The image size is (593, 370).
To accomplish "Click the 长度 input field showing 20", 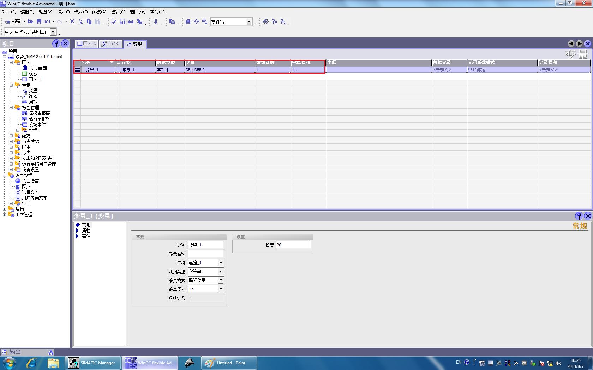I will (293, 245).
